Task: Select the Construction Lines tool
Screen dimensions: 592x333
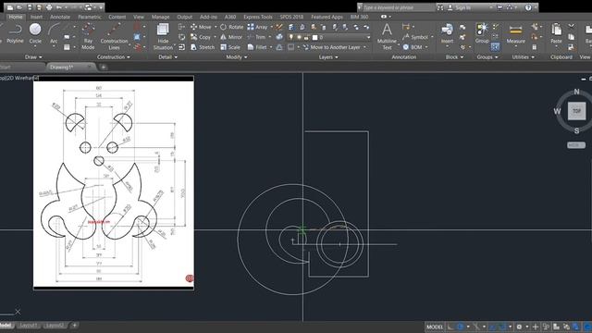Action: coord(114,37)
